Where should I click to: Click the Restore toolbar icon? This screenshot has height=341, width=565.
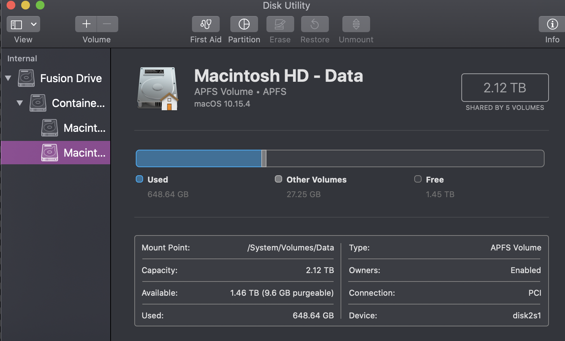click(315, 24)
